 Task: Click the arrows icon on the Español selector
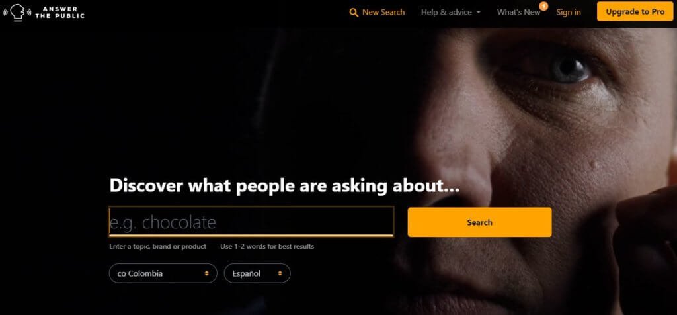(280, 273)
